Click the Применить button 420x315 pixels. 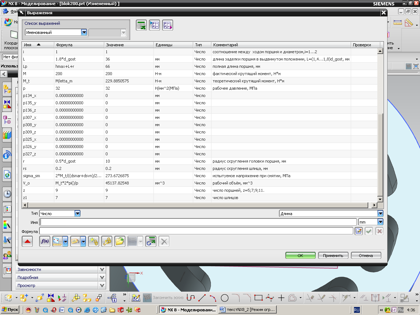(333, 256)
